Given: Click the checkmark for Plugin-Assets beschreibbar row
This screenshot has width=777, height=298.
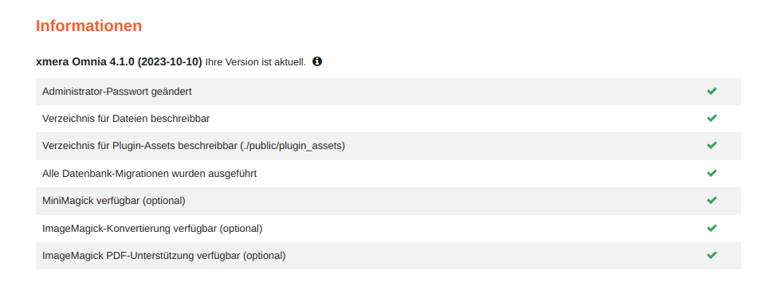Looking at the screenshot, I should 712,146.
